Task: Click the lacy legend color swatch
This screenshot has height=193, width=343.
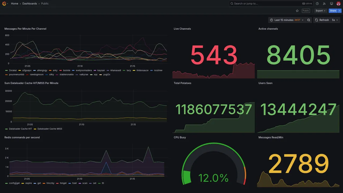Action: (124, 70)
